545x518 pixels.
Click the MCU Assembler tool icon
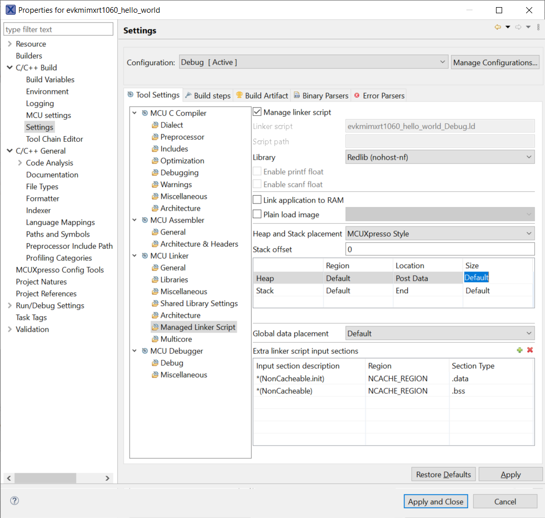click(145, 220)
